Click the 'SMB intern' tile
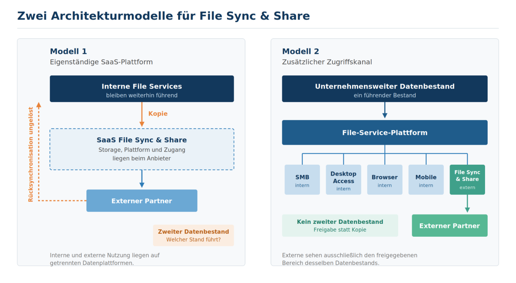This screenshot has width=516, height=283. [x=302, y=180]
